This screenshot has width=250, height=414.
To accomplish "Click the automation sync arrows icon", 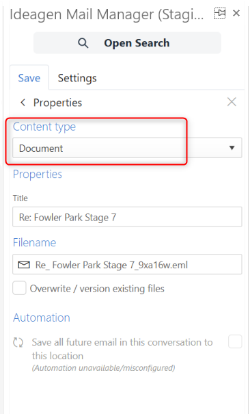I will coord(18,343).
